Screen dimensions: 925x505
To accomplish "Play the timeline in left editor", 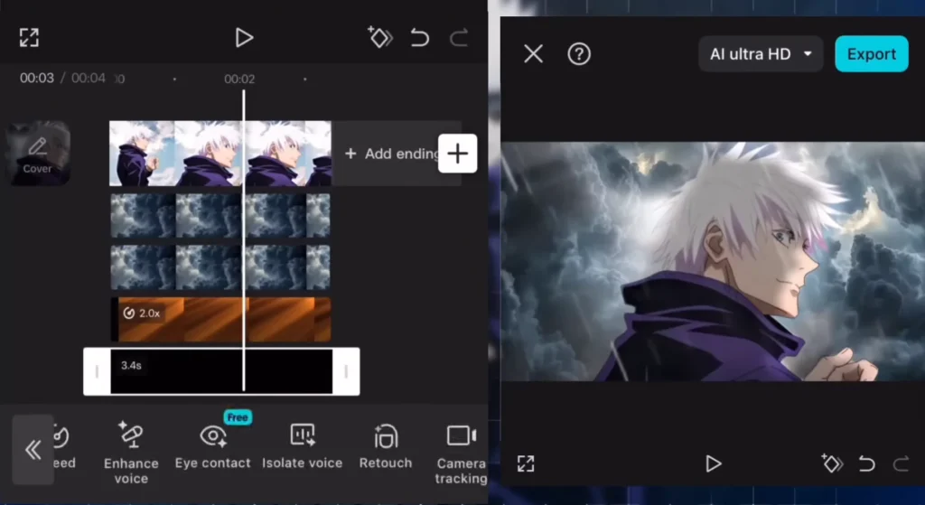I will click(244, 38).
